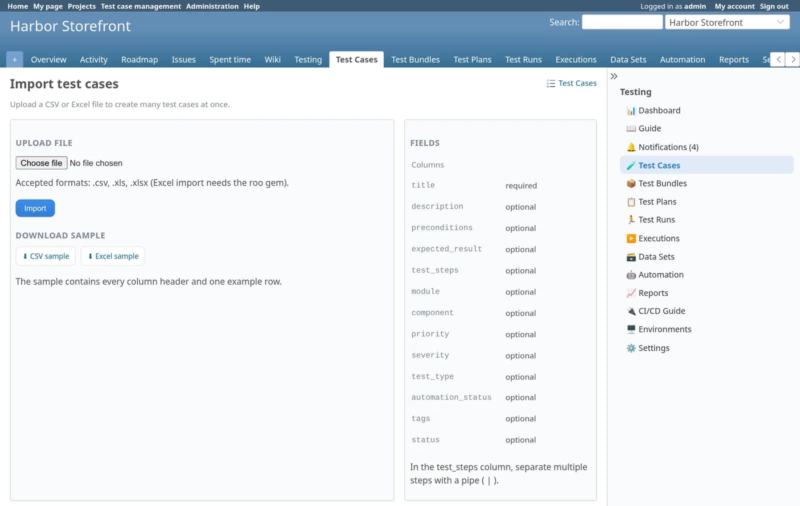Viewport: 800px width, 506px height.
Task: Show next tabs with right arrow
Action: (793, 59)
